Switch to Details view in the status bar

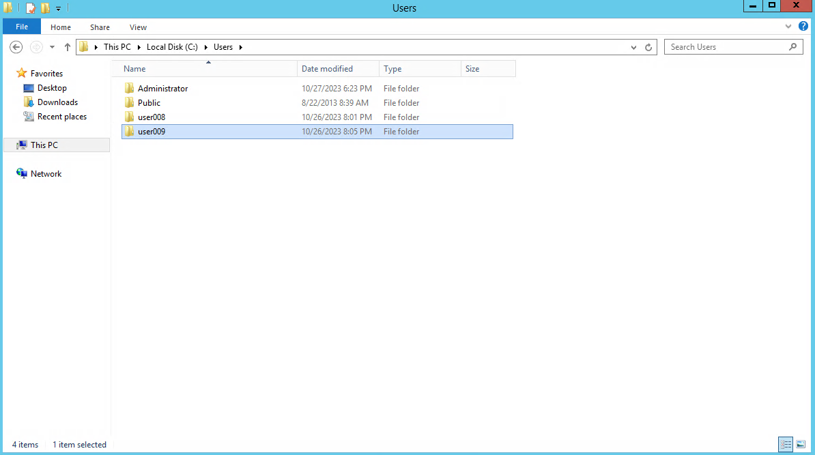[786, 444]
